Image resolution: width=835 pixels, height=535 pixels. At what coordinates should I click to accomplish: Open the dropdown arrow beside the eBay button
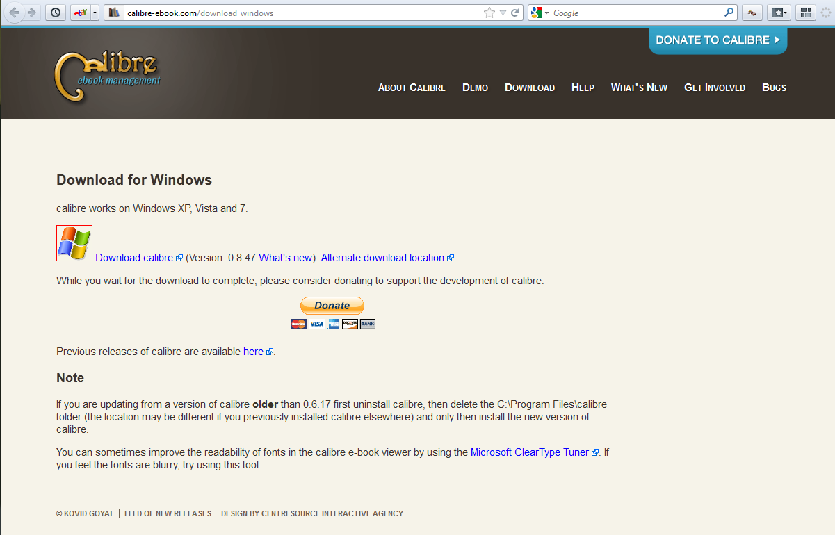click(x=95, y=13)
